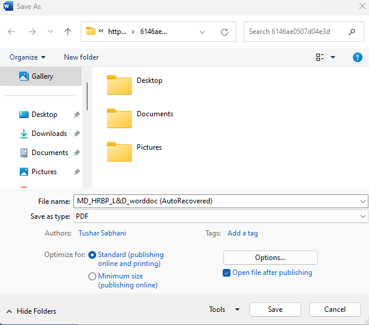Click the search magnifier icon
Image resolution: width=369 pixels, height=325 pixels.
point(352,32)
